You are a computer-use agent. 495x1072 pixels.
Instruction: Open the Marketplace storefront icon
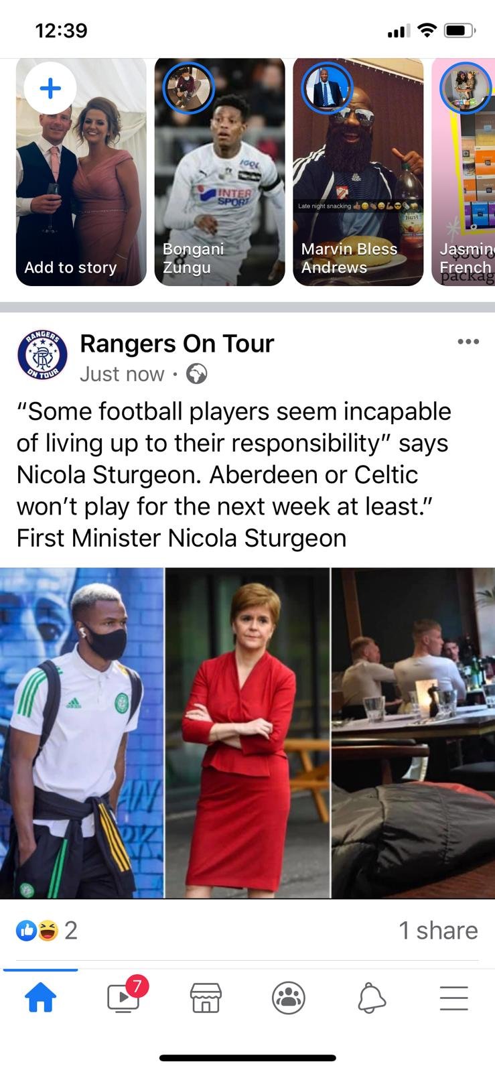click(x=206, y=998)
